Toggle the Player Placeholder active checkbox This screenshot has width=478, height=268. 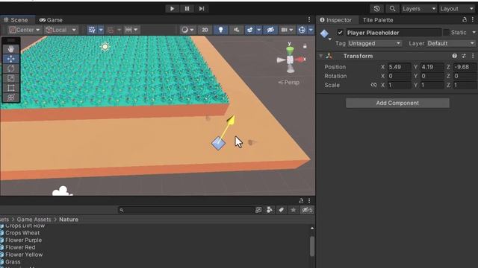[x=340, y=33]
